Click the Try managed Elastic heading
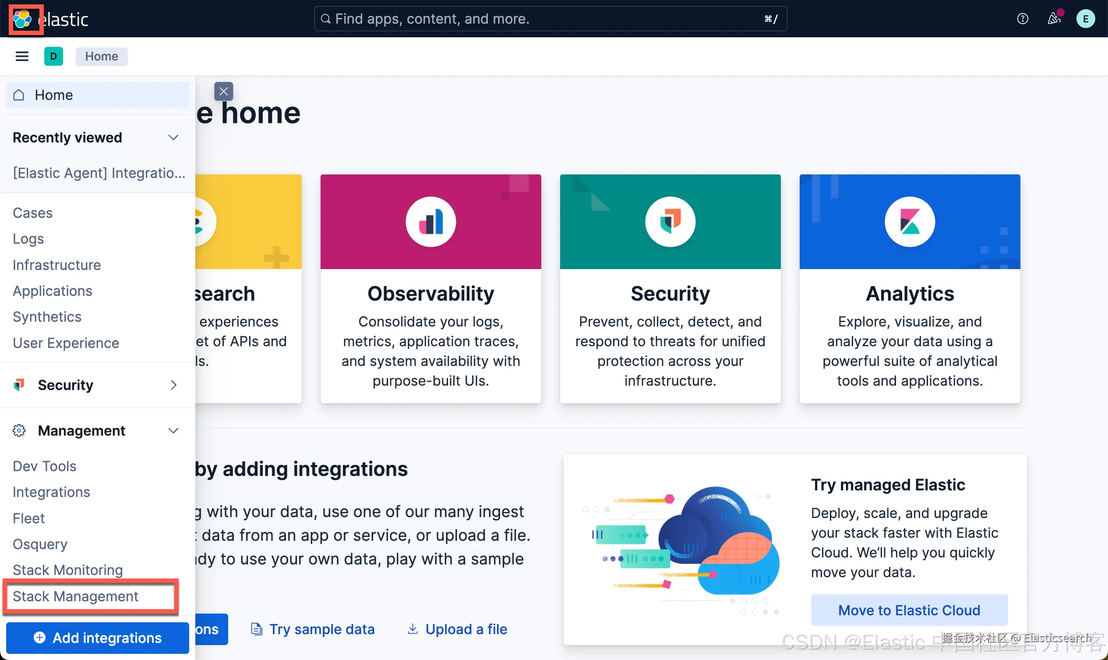The width and height of the screenshot is (1108, 660). pyautogui.click(x=888, y=484)
